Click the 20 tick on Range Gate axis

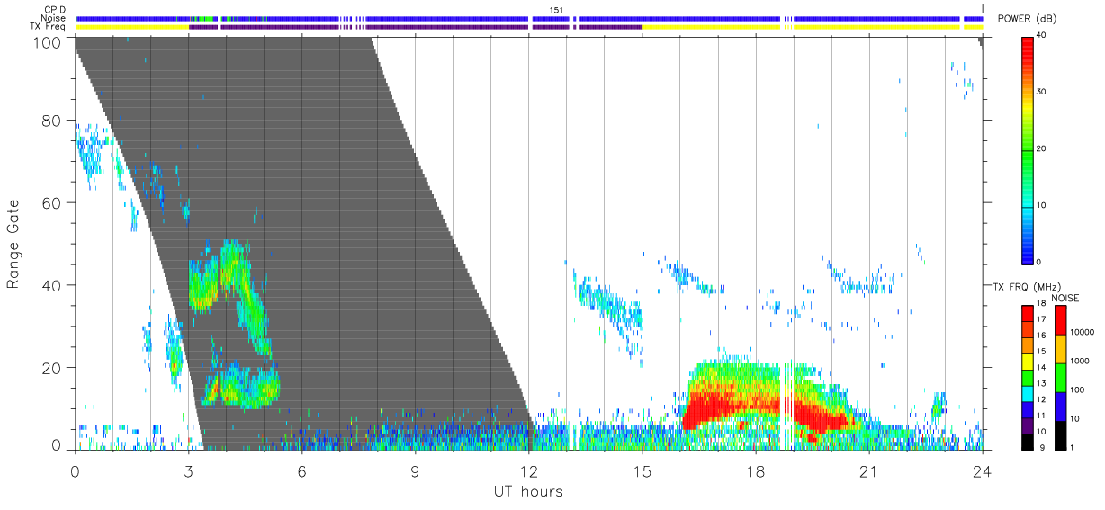click(54, 367)
